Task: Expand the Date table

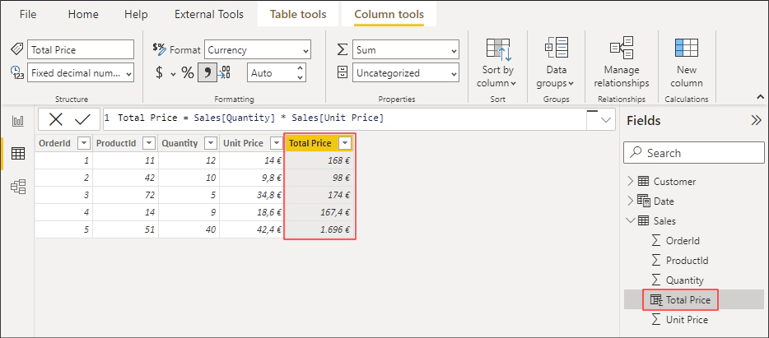Action: coord(630,201)
